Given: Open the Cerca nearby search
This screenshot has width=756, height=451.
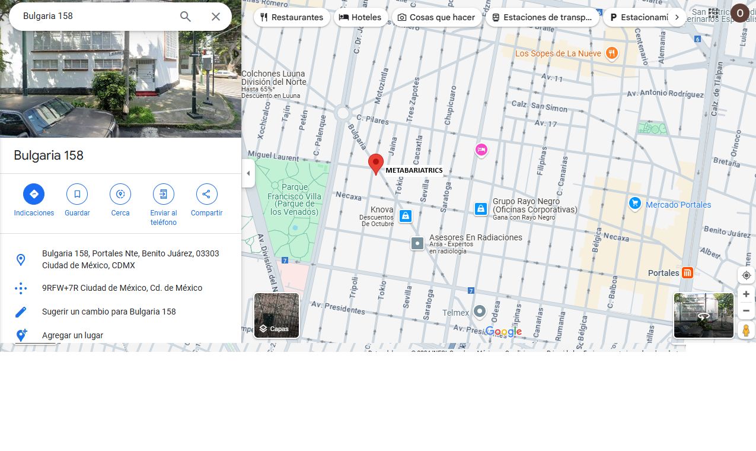Looking at the screenshot, I should pos(120,194).
